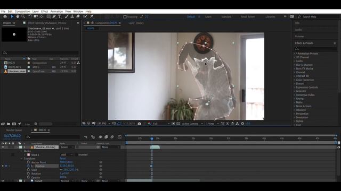Expand the Color Correction effects category
341x191 pixels.
[x=295, y=80]
